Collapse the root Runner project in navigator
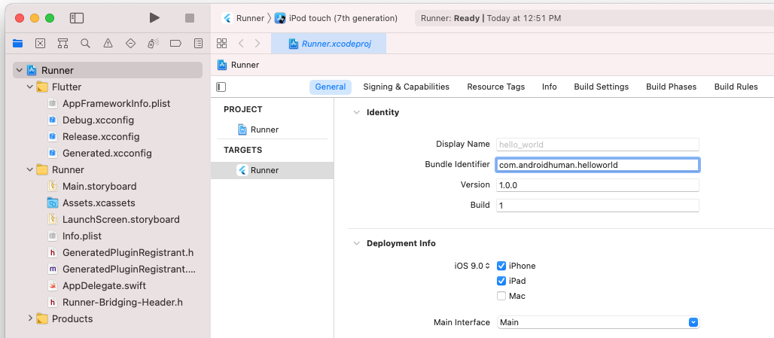 [19, 71]
